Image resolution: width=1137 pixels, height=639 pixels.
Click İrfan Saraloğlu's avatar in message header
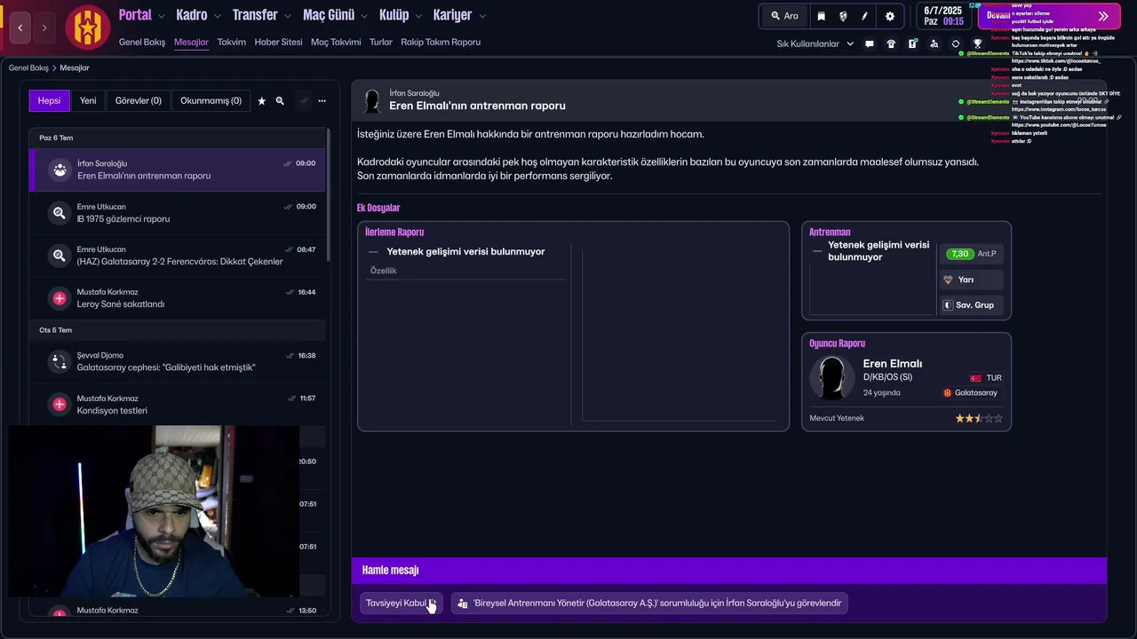(x=373, y=100)
